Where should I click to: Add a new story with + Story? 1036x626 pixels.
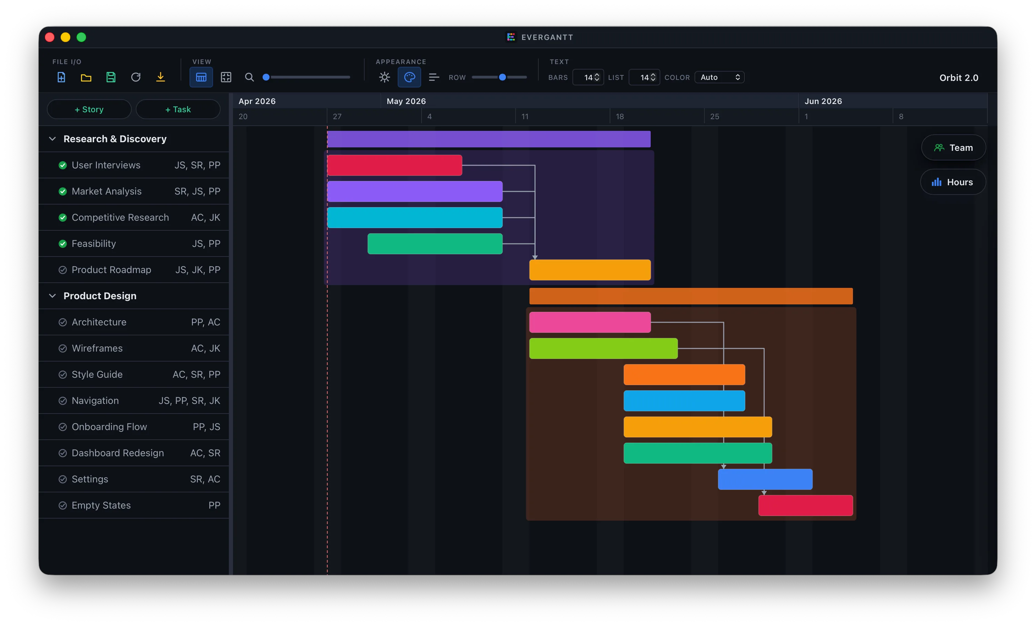89,109
